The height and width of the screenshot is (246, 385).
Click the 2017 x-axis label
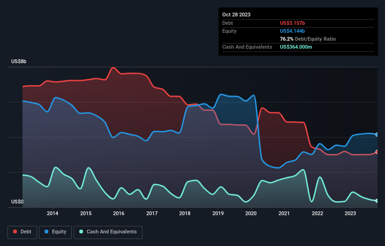coord(152,213)
